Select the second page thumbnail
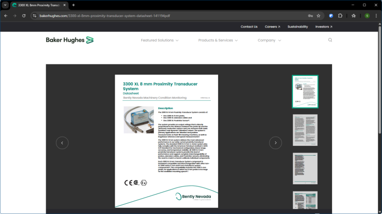Image resolution: width=382 pixels, height=214 pixels. click(305, 130)
